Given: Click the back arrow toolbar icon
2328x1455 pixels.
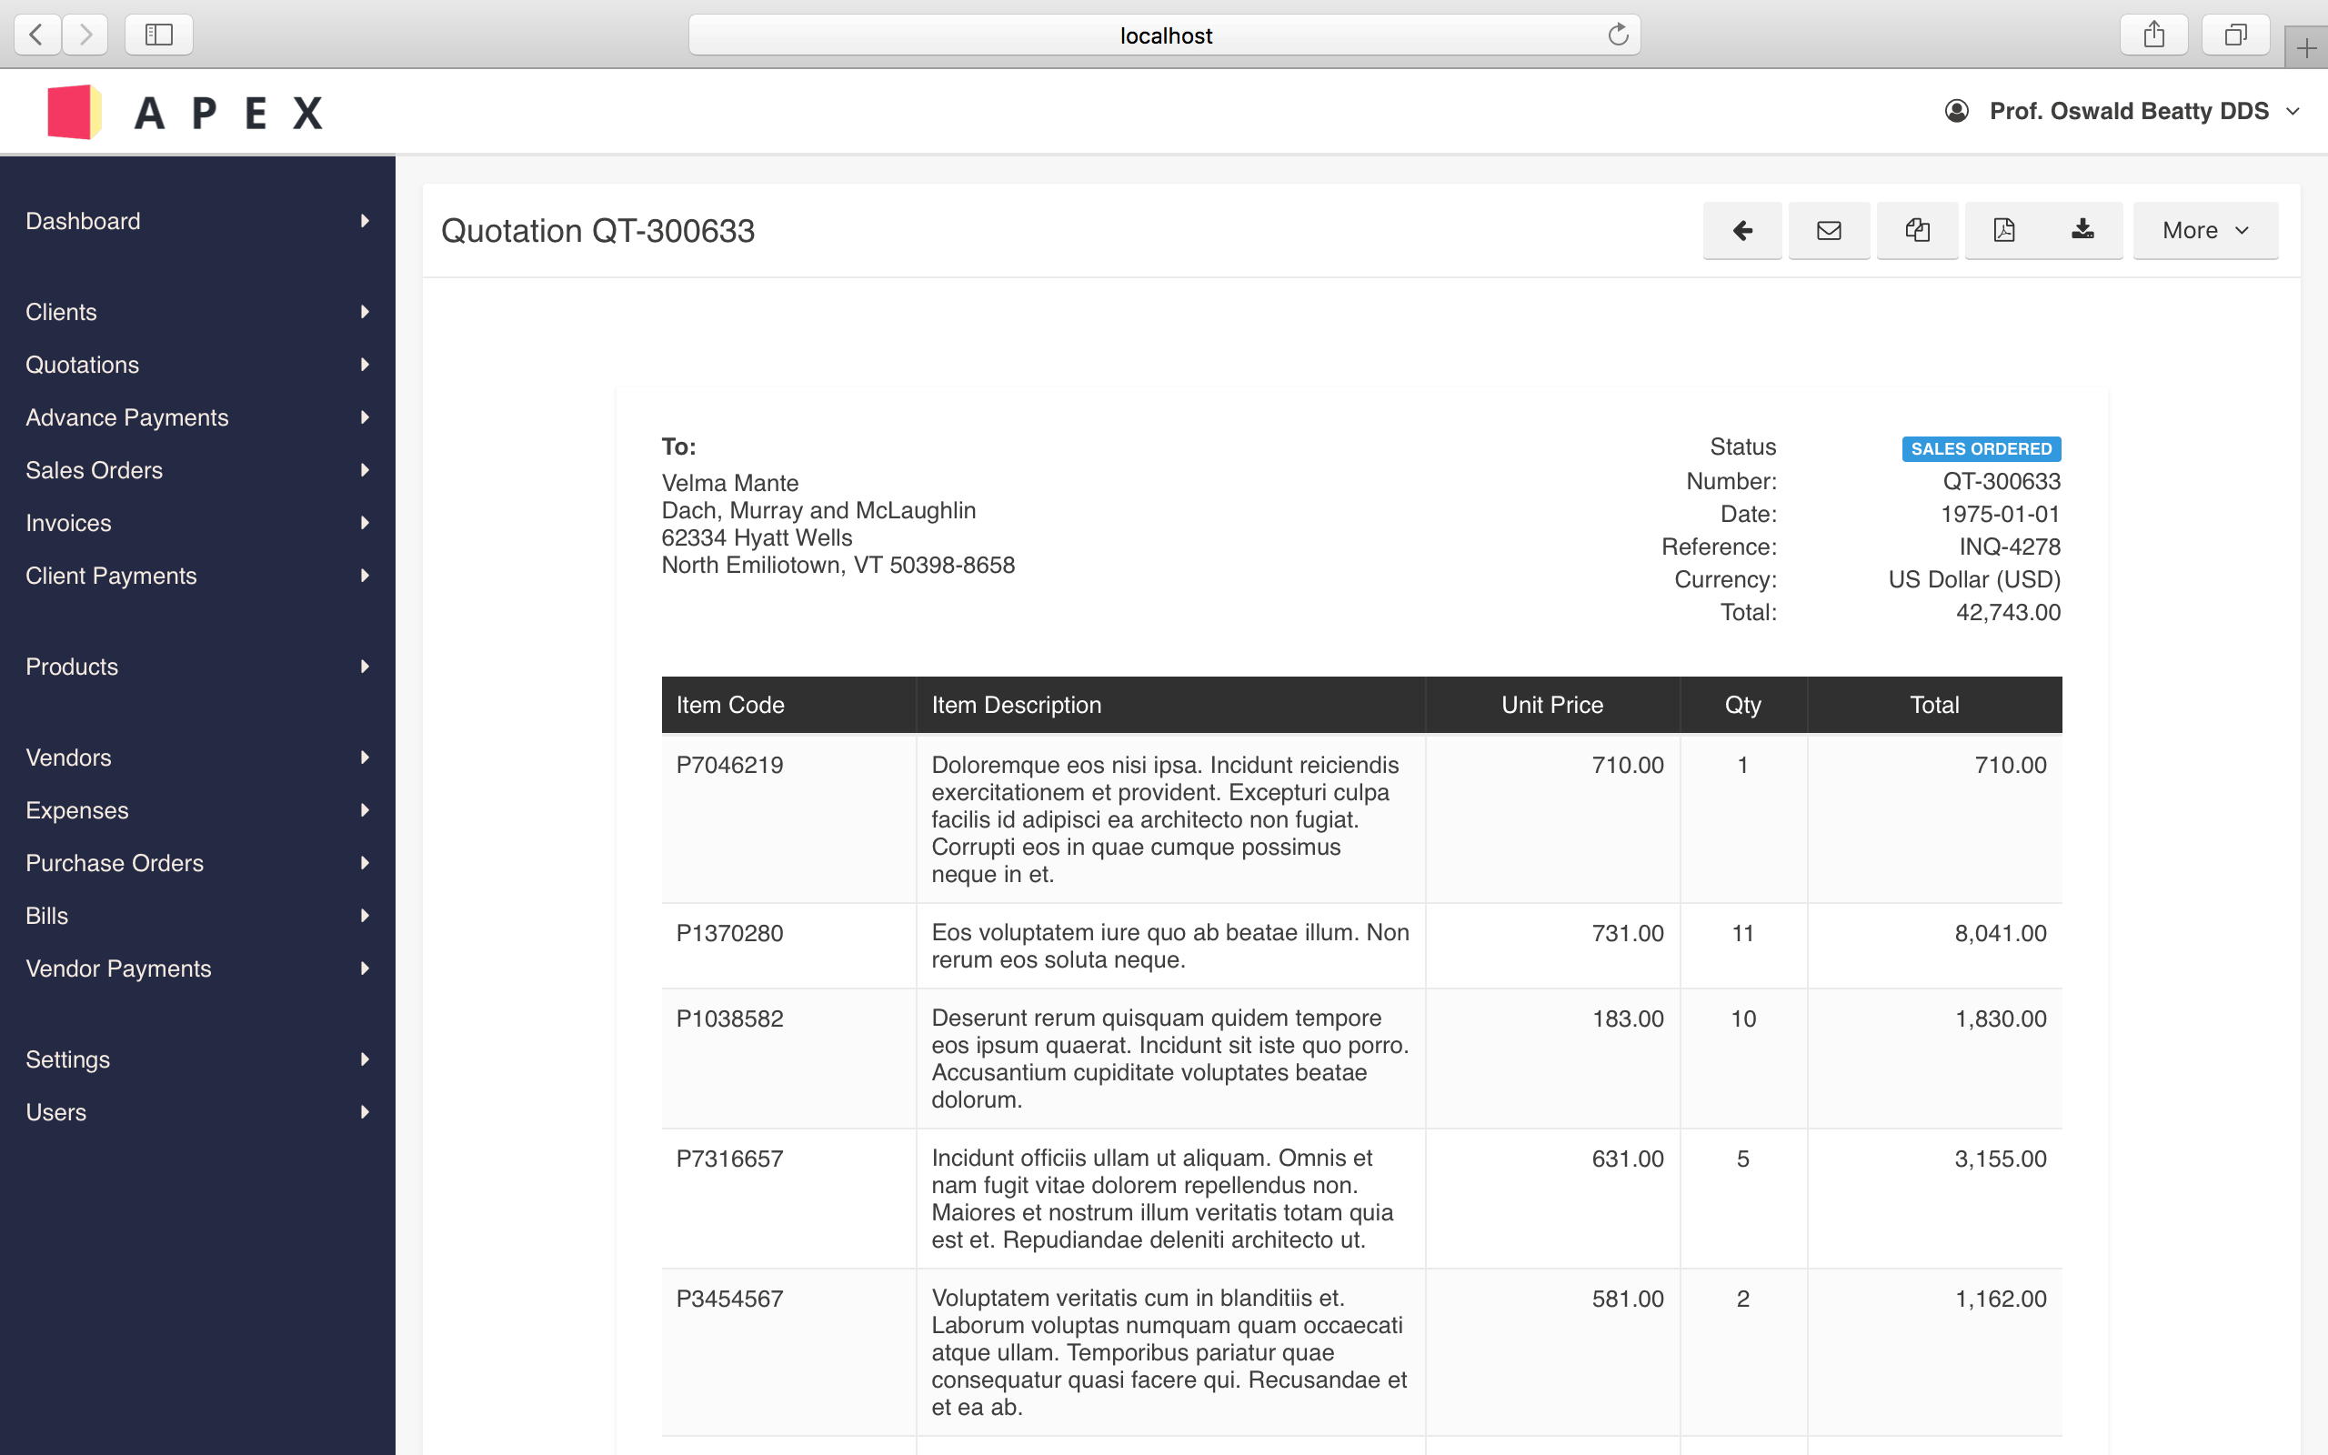Looking at the screenshot, I should tap(1742, 230).
